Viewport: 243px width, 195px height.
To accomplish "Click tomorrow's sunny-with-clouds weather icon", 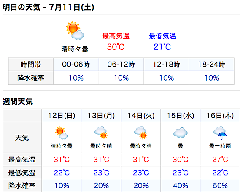I will (75, 30).
